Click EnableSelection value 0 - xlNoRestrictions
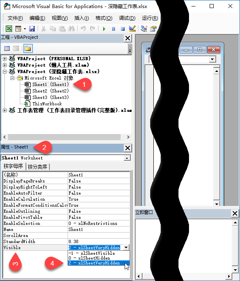Screen dimensions: 240x281 point(99,223)
